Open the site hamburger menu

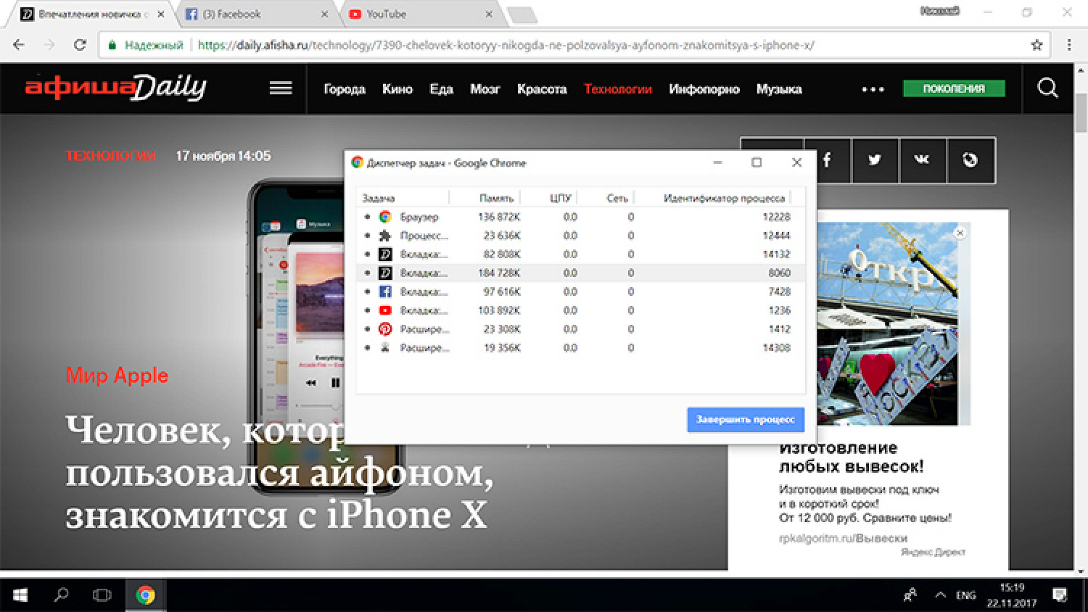pos(281,88)
